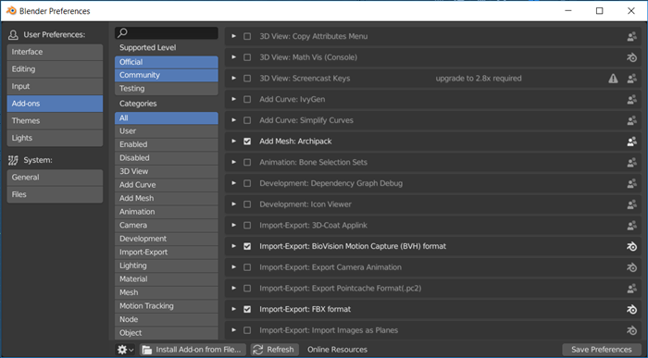Click community icon on Export Pointcache row
The image size is (648, 358).
[x=631, y=289]
